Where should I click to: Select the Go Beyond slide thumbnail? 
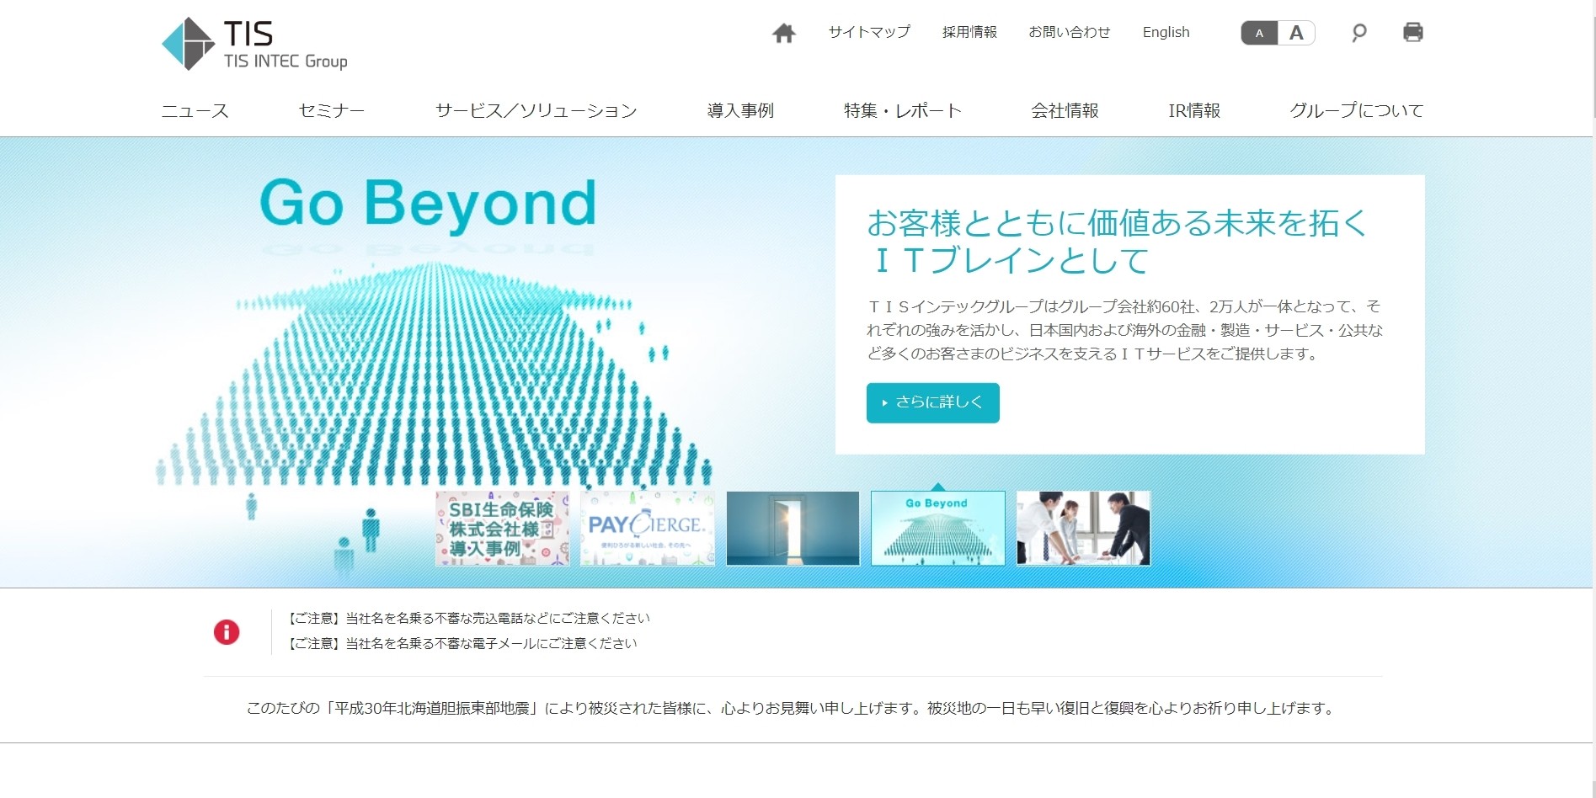(937, 528)
